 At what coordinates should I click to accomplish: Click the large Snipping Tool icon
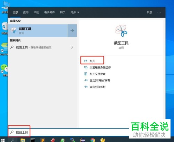(121, 31)
